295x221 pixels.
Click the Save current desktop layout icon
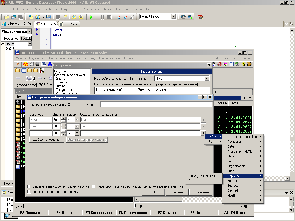(x=183, y=17)
